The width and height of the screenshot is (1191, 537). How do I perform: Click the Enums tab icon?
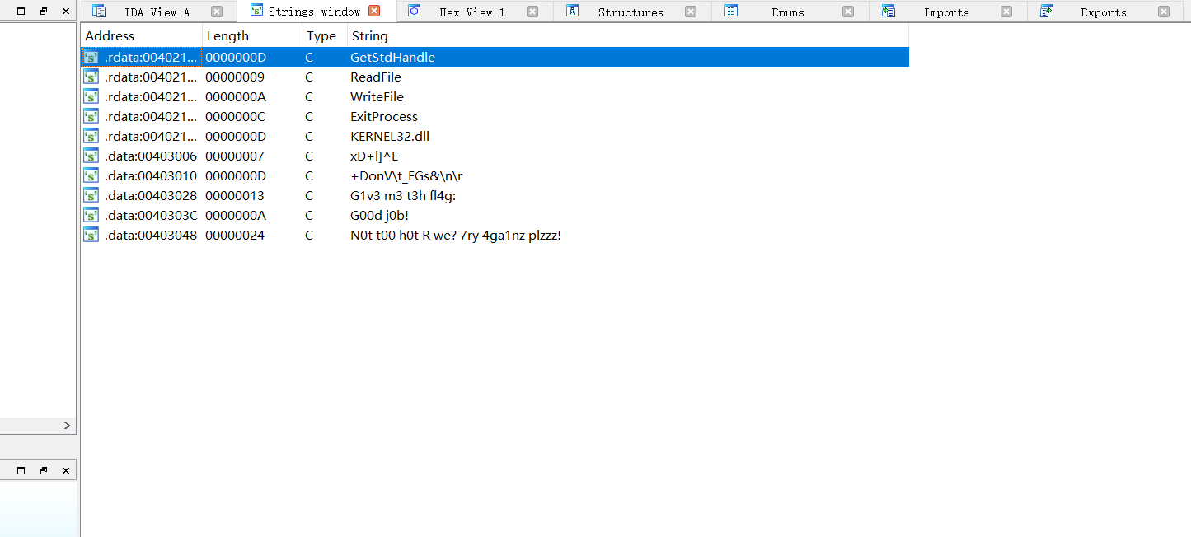point(730,12)
